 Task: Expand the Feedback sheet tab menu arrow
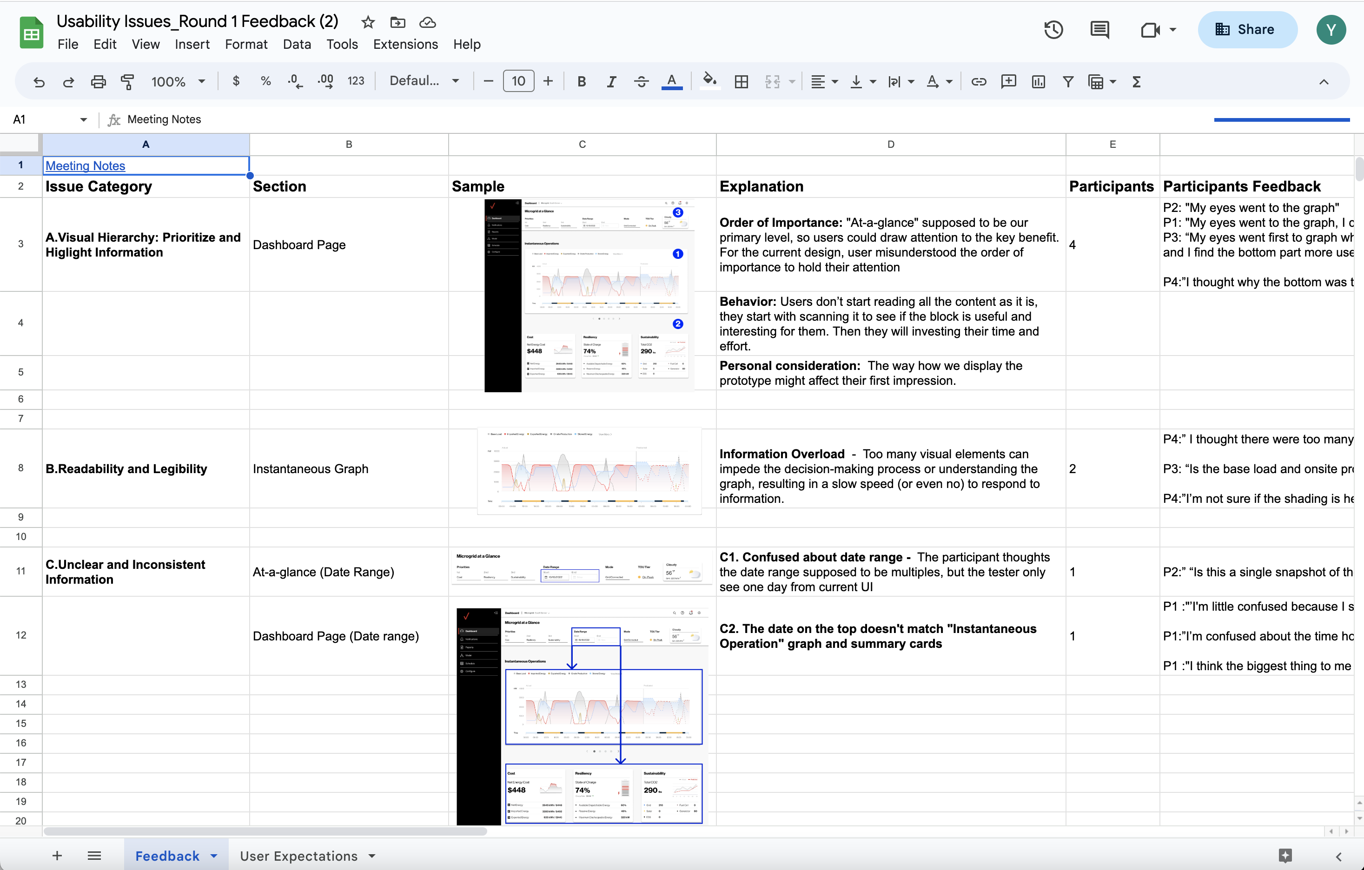(214, 856)
